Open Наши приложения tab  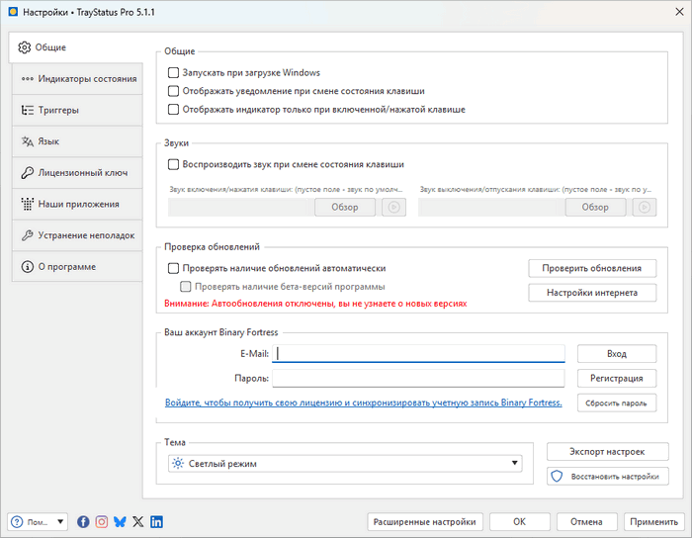(x=77, y=204)
